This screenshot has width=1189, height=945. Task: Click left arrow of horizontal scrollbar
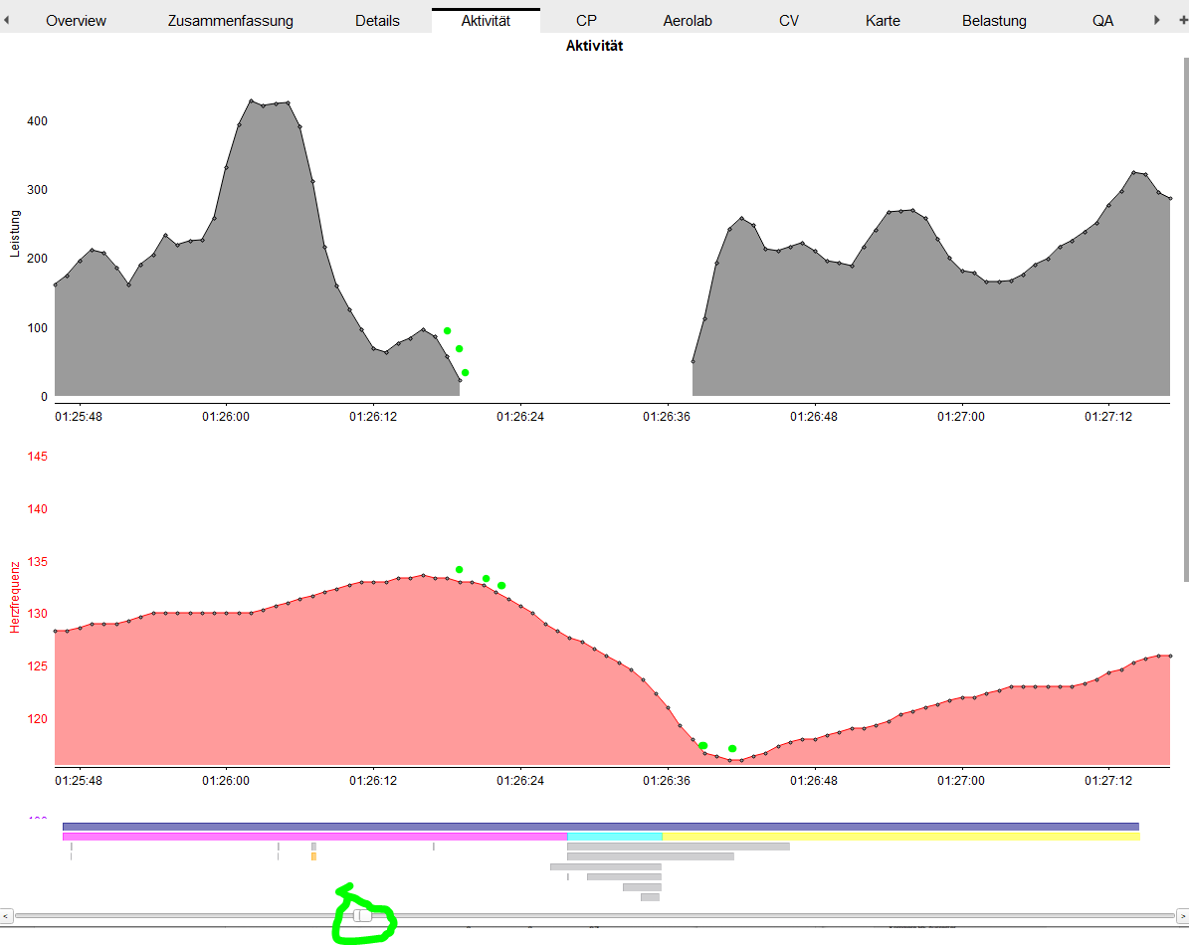(x=6, y=915)
